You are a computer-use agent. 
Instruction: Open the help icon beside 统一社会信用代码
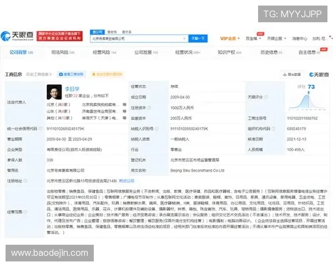click(x=41, y=128)
